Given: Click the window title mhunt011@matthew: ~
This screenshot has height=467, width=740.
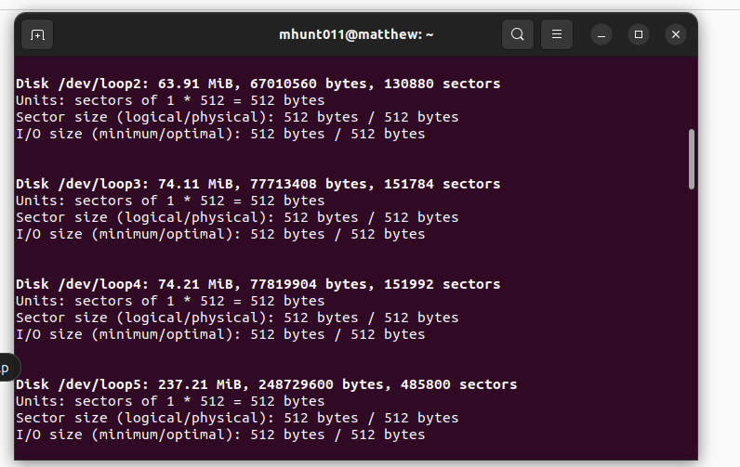Looking at the screenshot, I should (x=356, y=34).
